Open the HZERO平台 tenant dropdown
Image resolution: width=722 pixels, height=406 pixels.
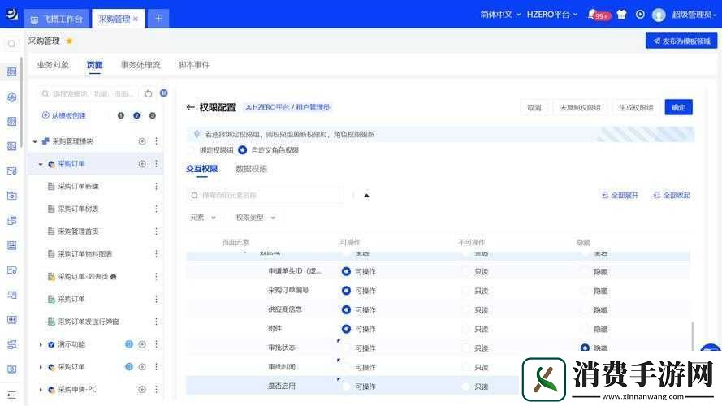pos(552,15)
